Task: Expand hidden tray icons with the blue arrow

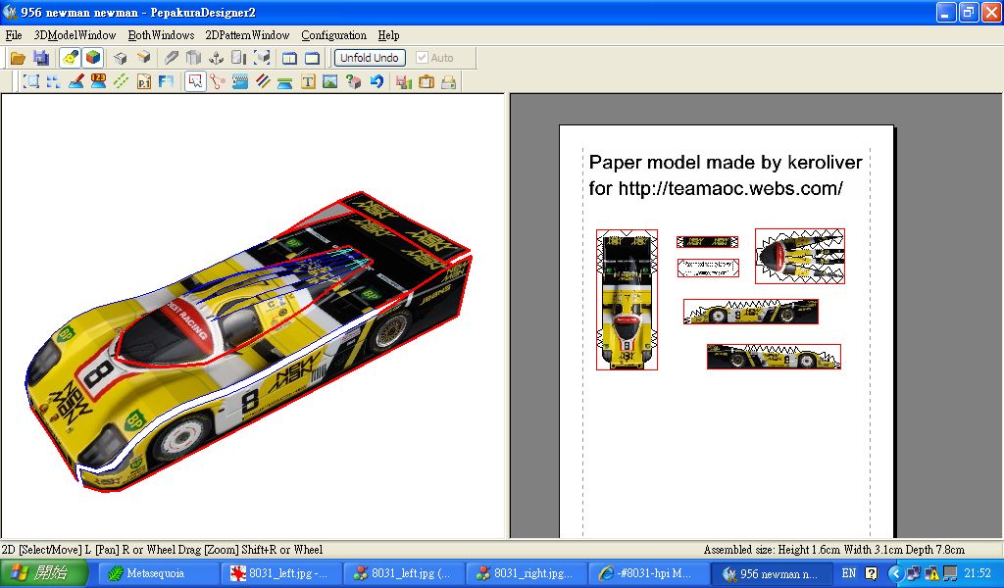Action: pyautogui.click(x=896, y=573)
